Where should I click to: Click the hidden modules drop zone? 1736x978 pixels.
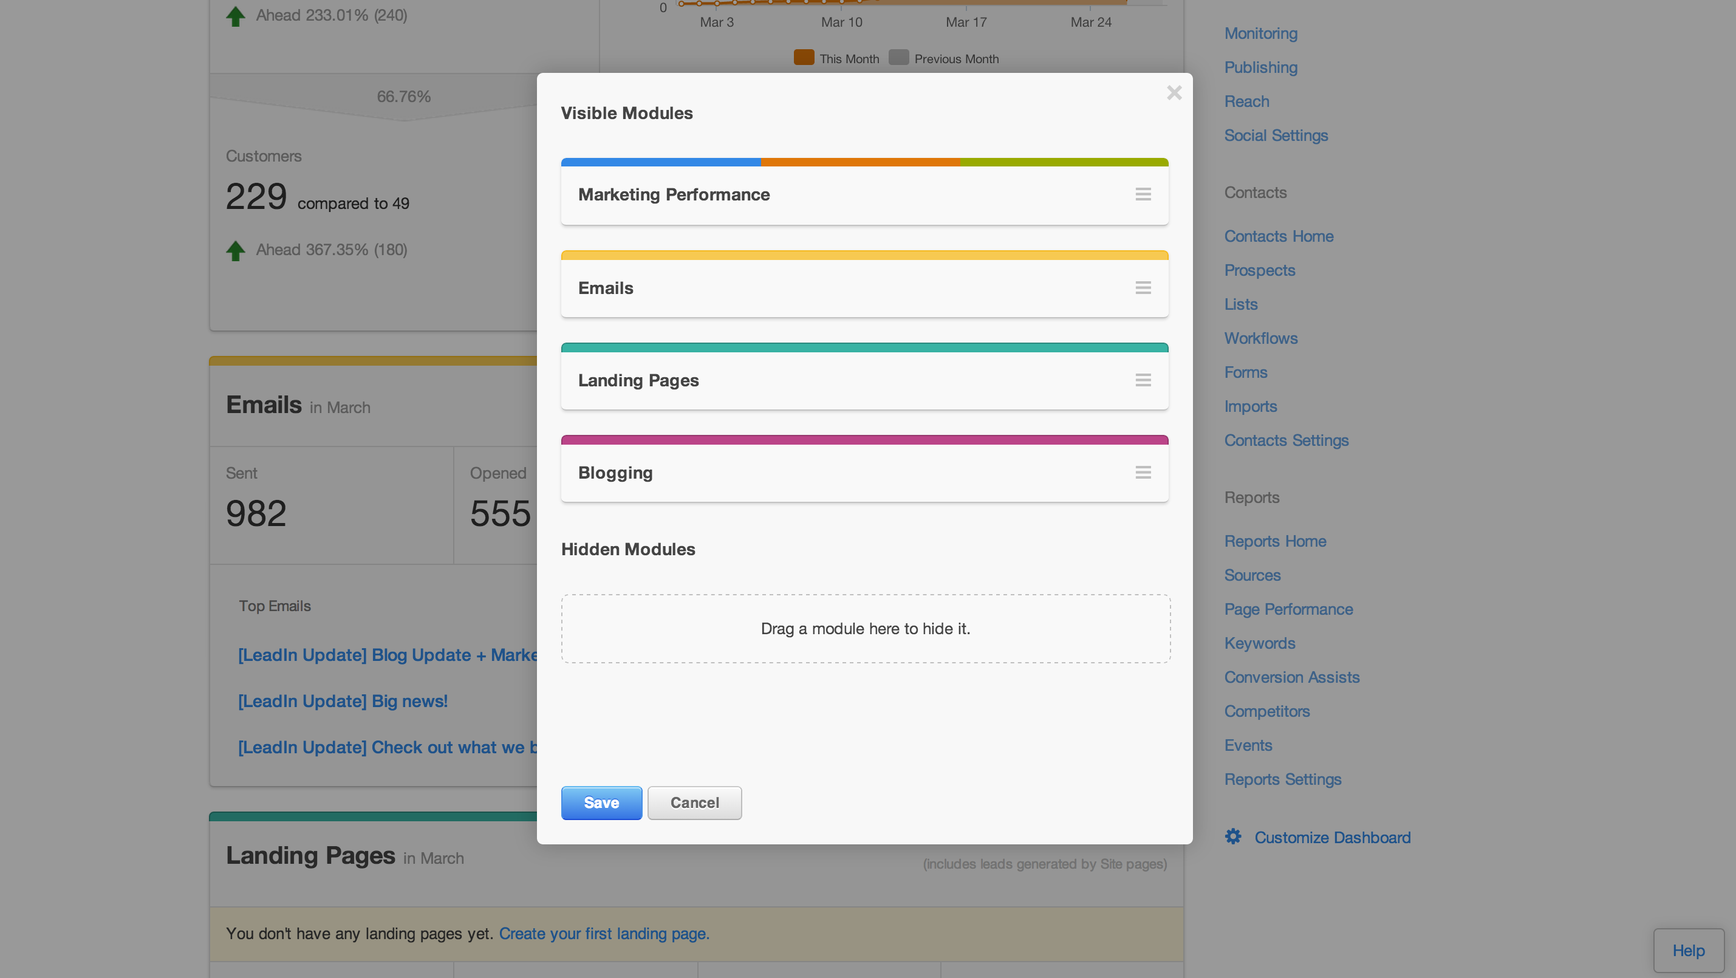pyautogui.click(x=866, y=628)
